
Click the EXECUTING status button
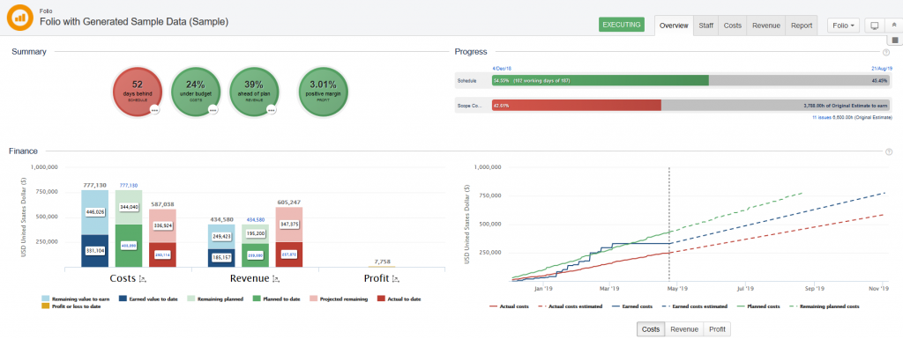pyautogui.click(x=622, y=26)
